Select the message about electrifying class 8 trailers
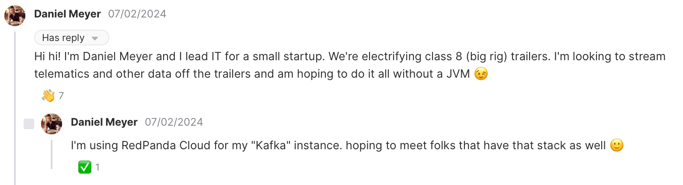The height and width of the screenshot is (185, 683). click(350, 65)
